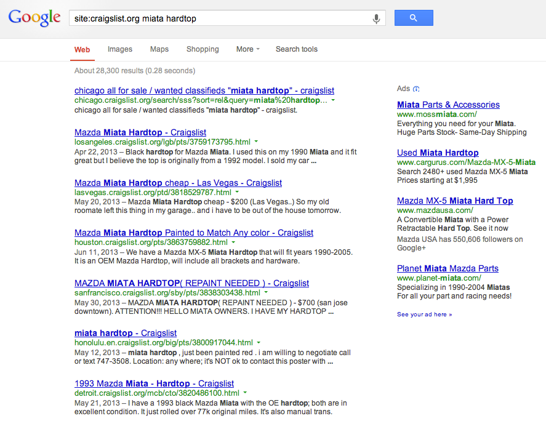
Task: Open Planet Miata Mazda Parts ad
Action: [448, 268]
